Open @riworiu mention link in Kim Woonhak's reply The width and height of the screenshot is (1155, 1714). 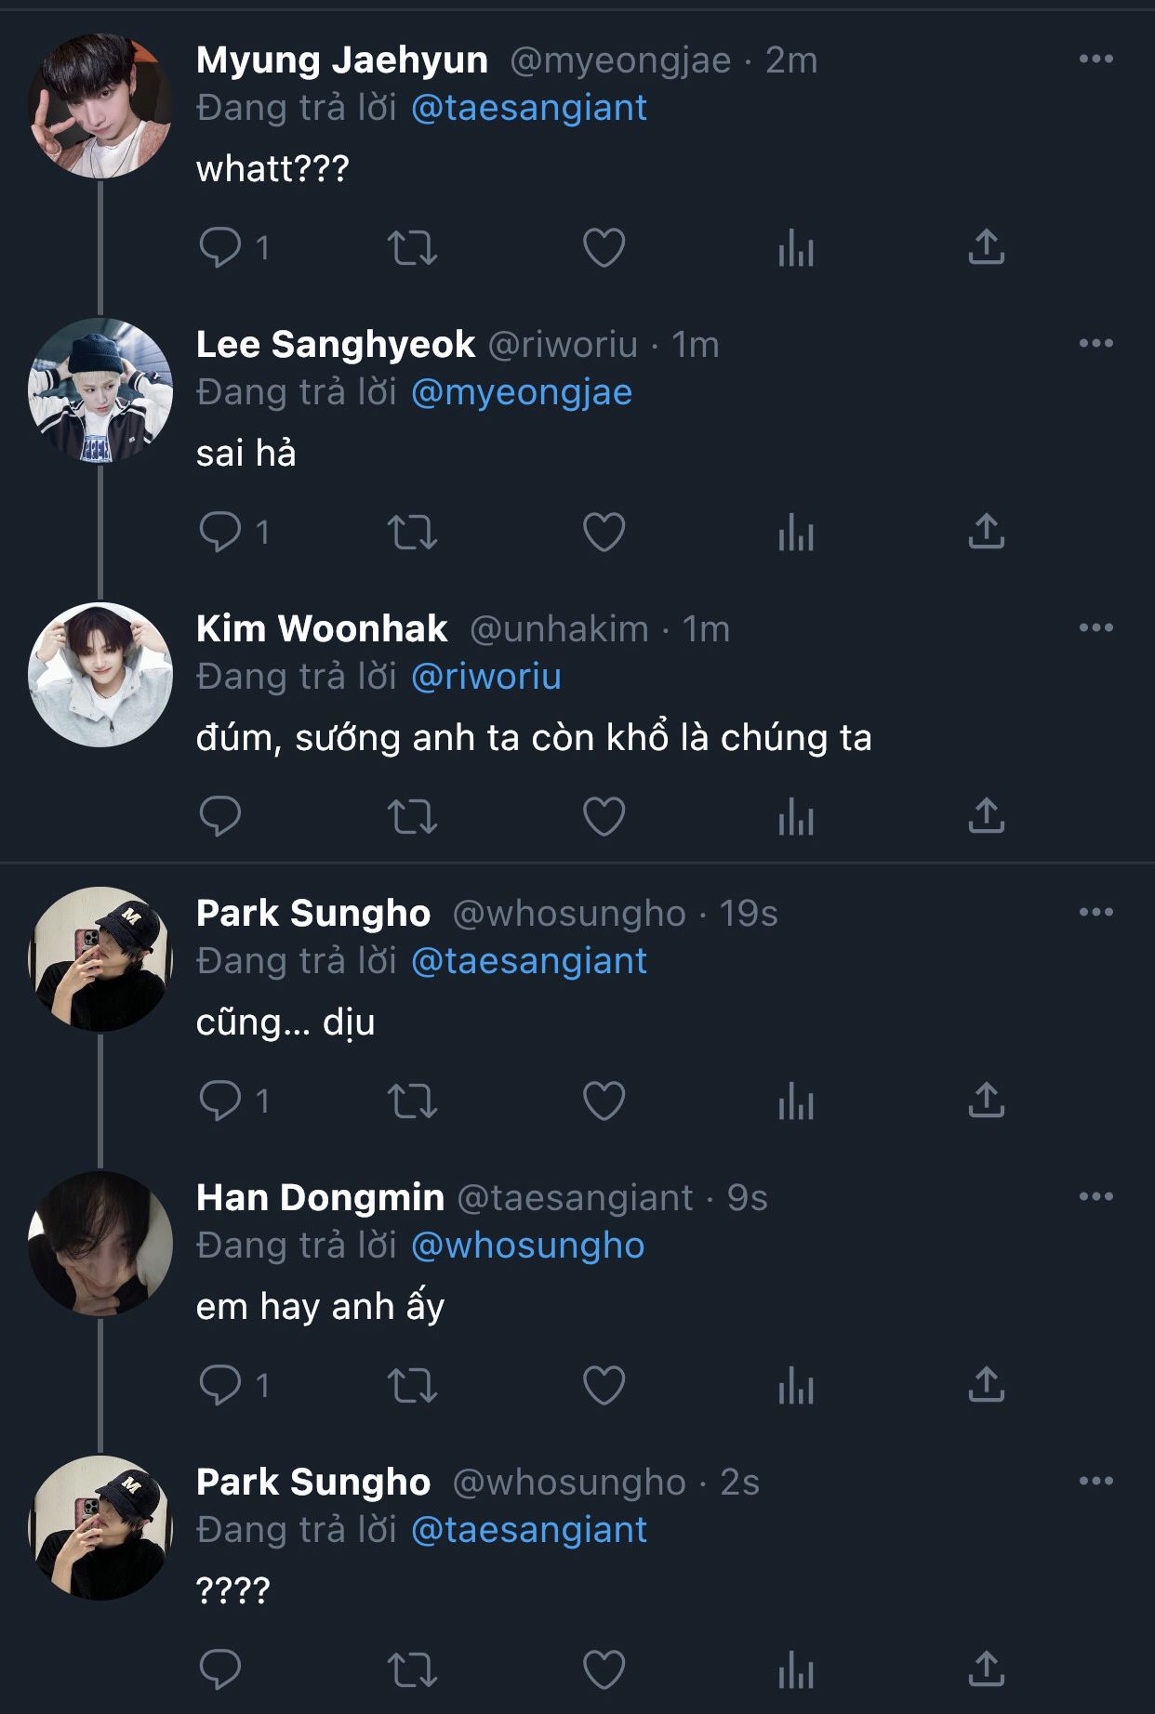point(485,677)
